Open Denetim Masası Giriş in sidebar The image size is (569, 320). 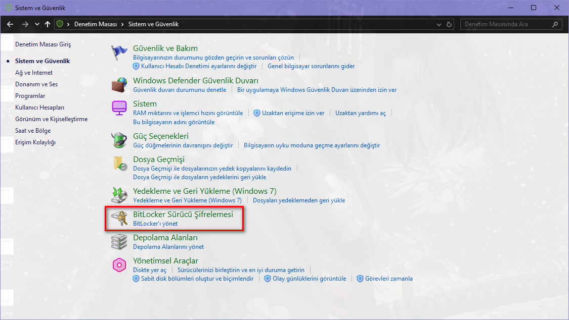click(43, 44)
